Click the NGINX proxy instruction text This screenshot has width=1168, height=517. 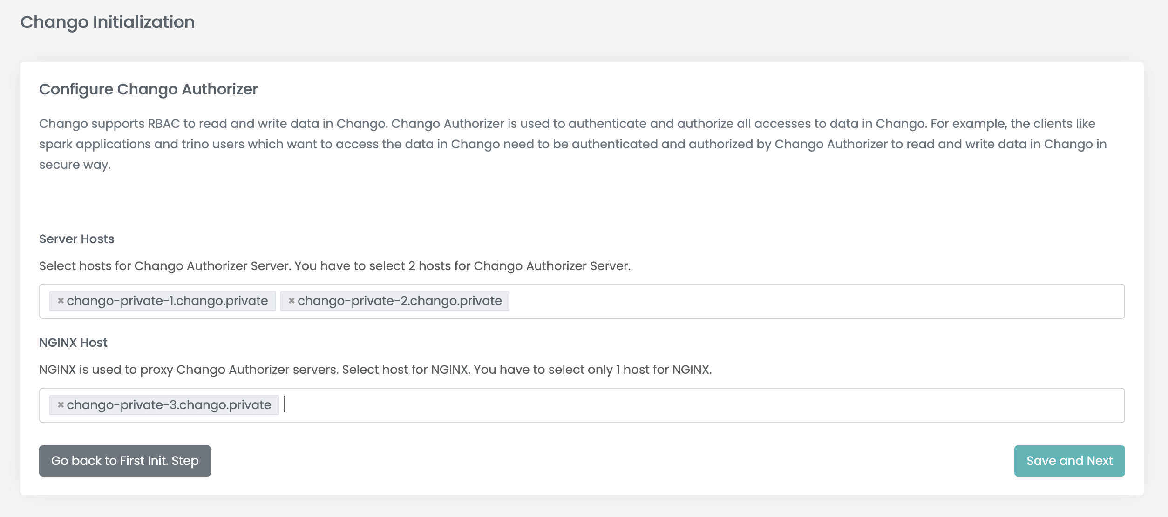375,370
